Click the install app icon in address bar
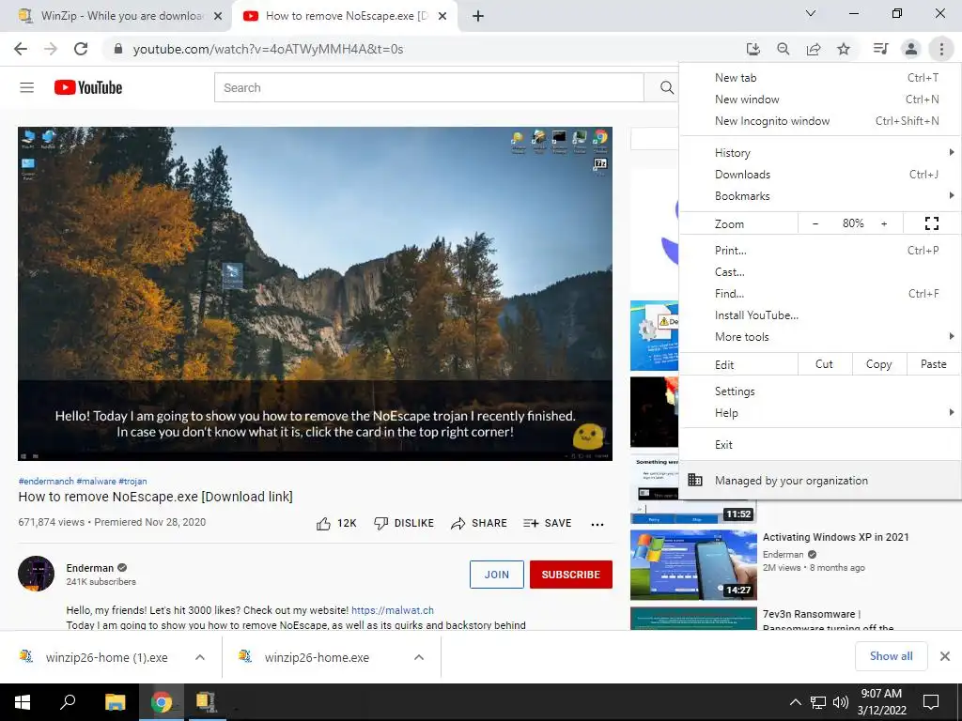962x721 pixels. click(753, 49)
